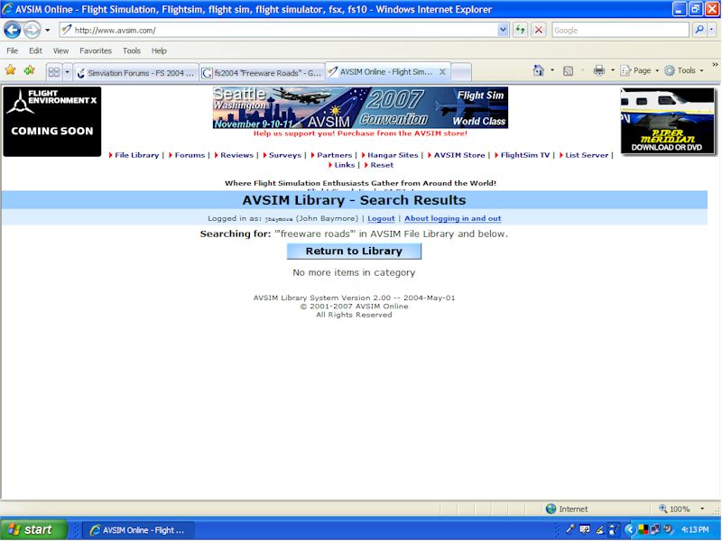Image resolution: width=722 pixels, height=541 pixels.
Task: Expand the tab list dropdown arrow
Action: 67,72
